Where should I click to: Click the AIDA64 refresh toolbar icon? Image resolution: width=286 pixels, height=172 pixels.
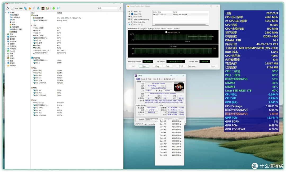click(8, 8)
